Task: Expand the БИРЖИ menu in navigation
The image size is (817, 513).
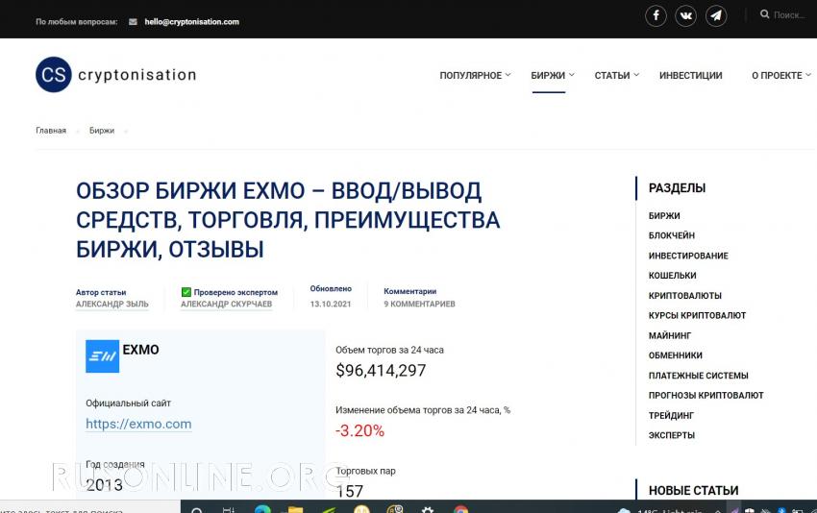Action: tap(552, 76)
